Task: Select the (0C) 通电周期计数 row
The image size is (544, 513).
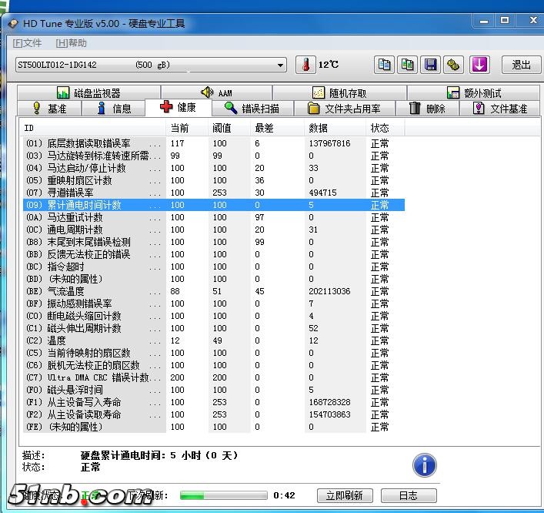Action: click(214, 230)
